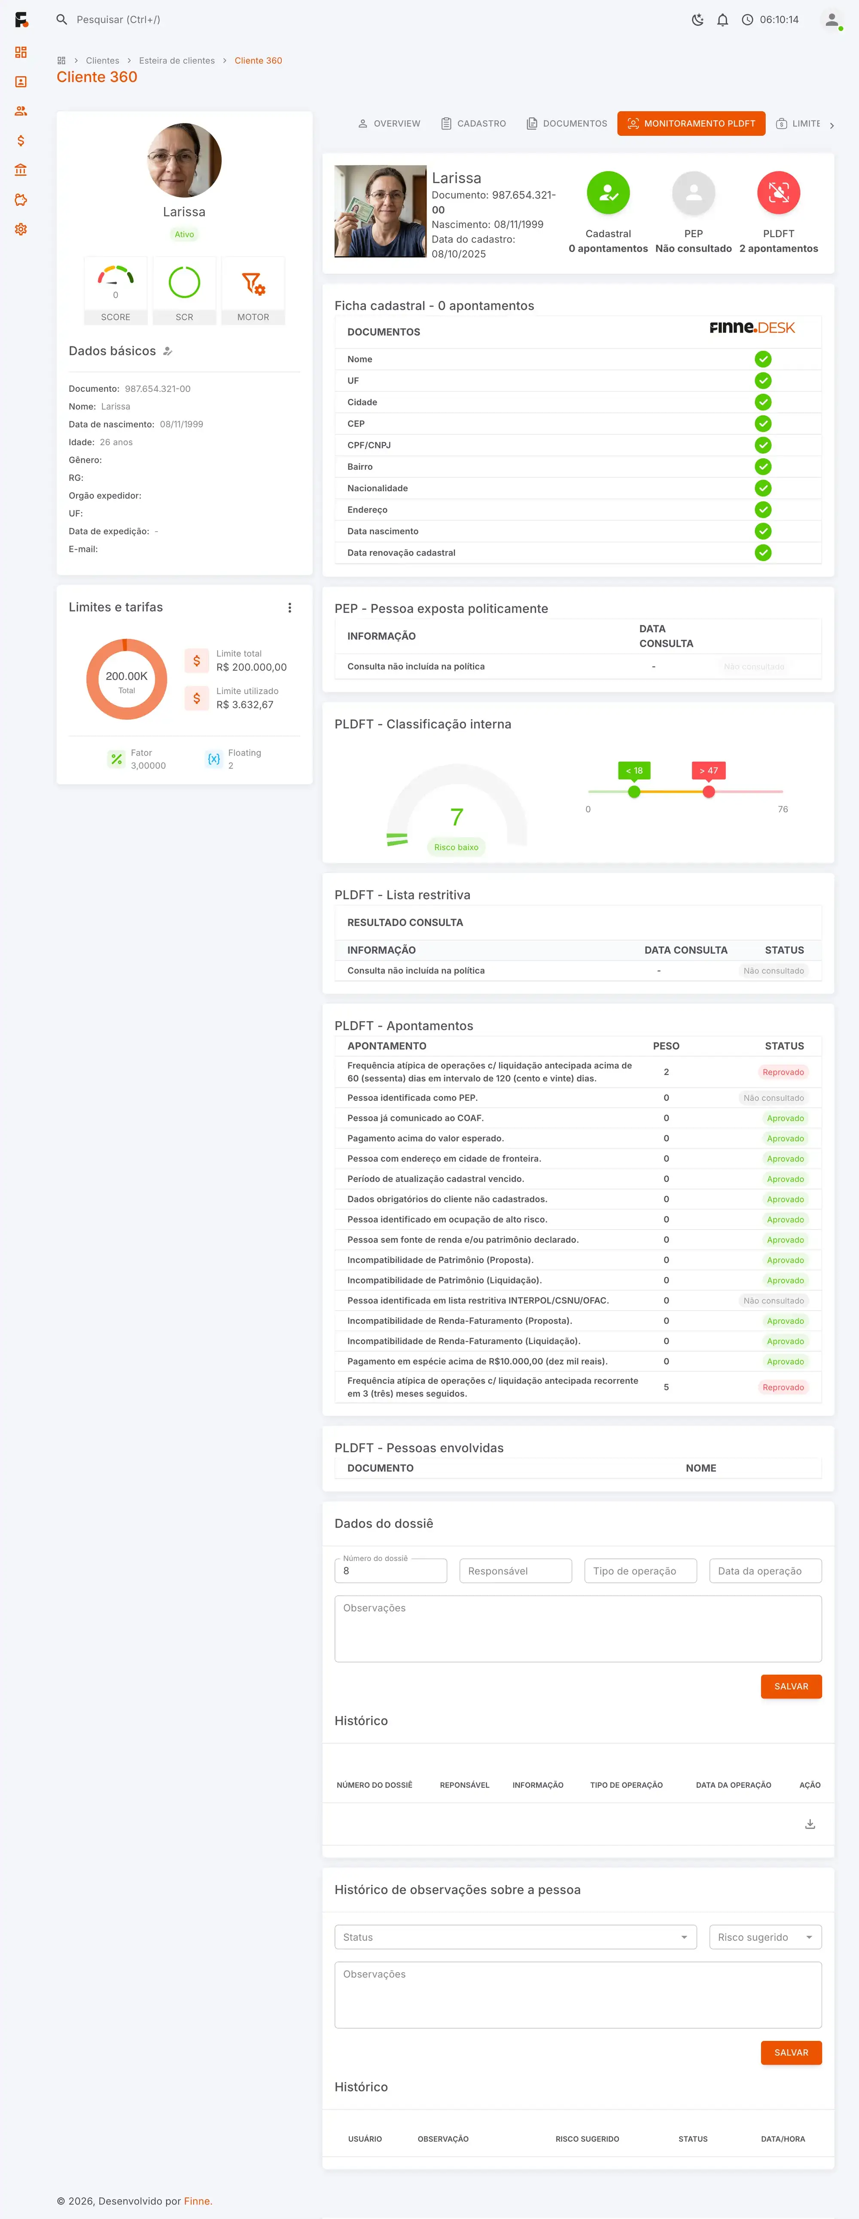Open the SCR circle card
This screenshot has height=2219, width=859.
pos(184,290)
